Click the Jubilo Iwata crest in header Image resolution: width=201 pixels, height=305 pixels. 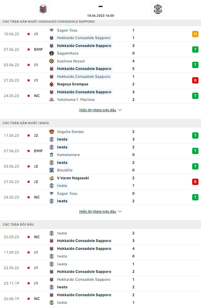(158, 9)
